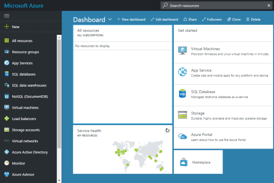Open SQL databases sidebar label
The height and width of the screenshot is (183, 274).
click(x=24, y=74)
